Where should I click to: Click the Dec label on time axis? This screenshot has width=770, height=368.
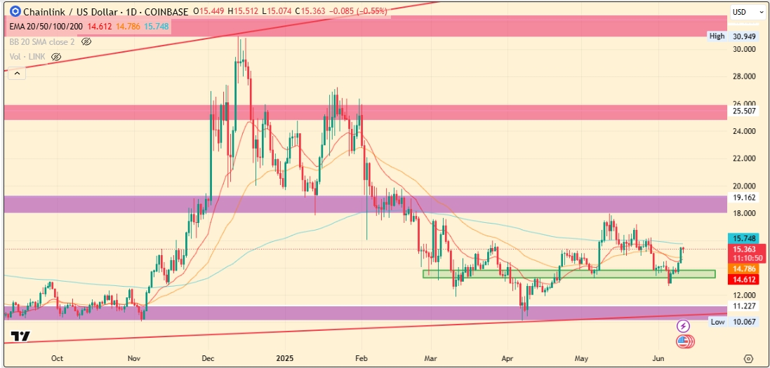[x=209, y=357]
